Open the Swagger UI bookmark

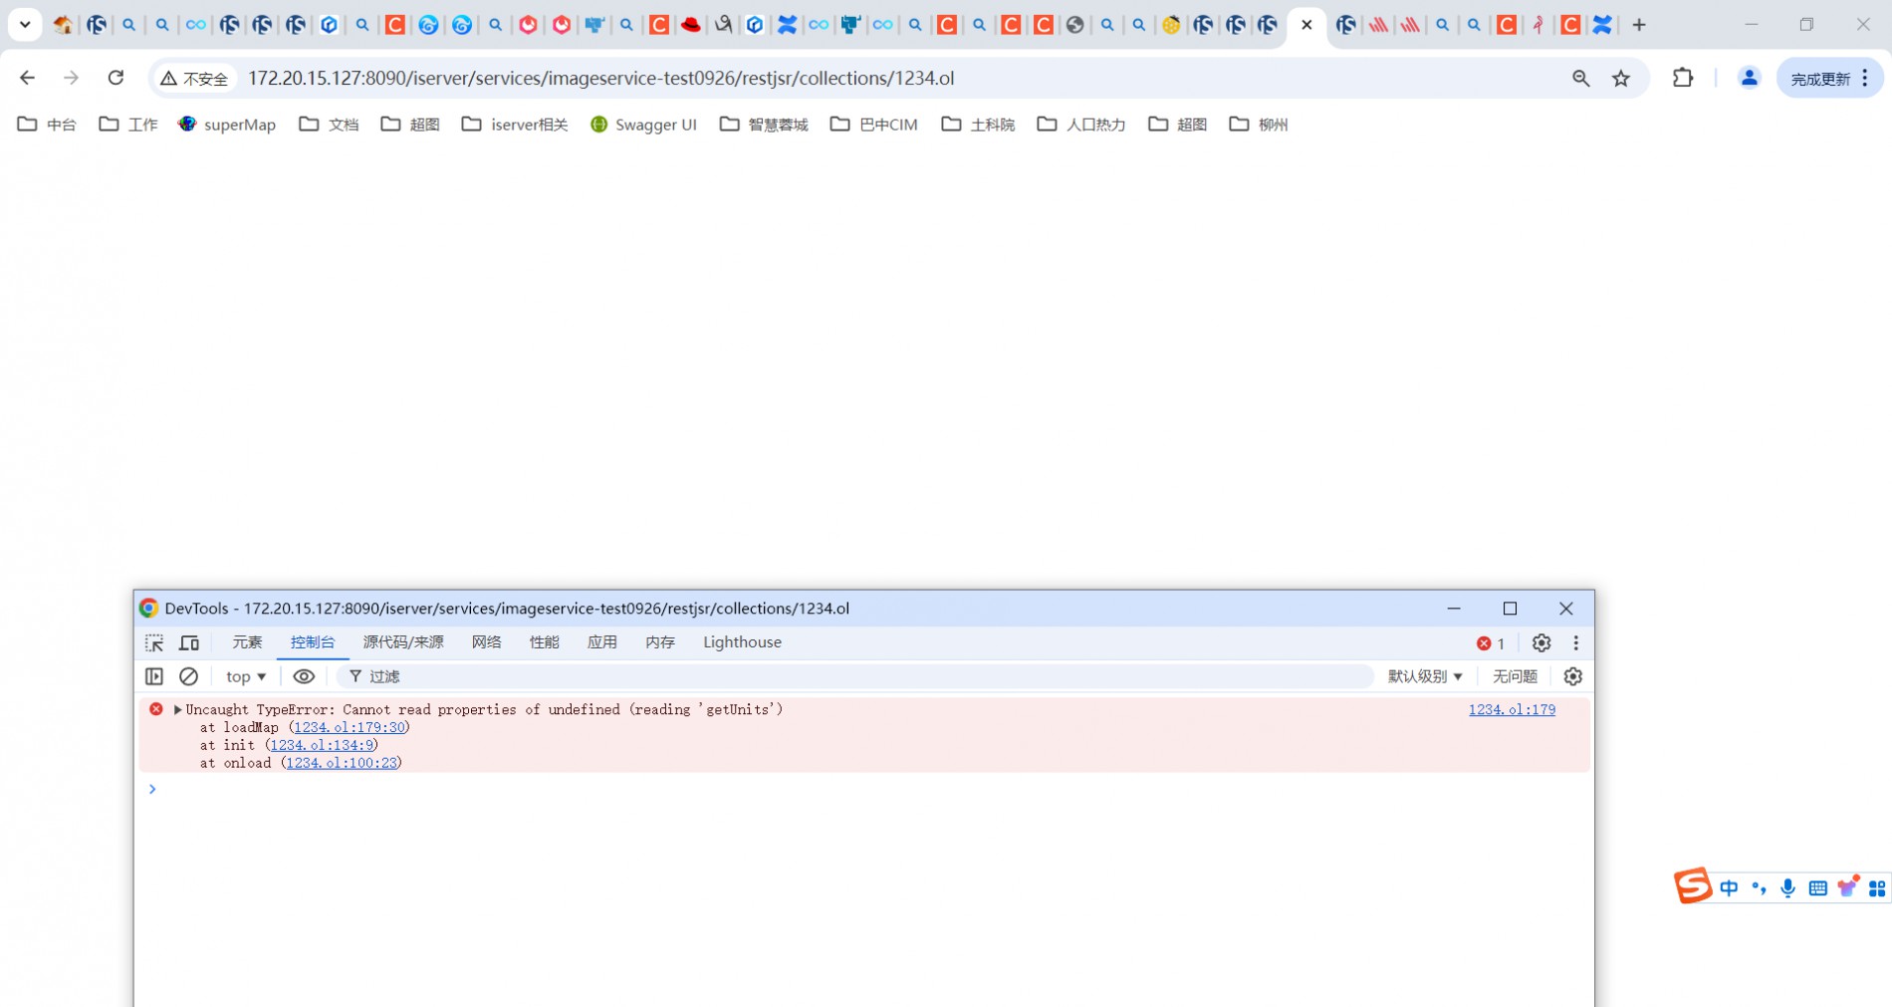coord(643,125)
